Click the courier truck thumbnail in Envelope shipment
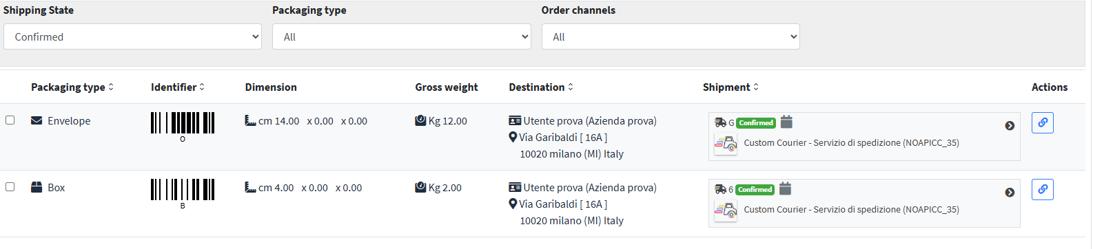Viewport: 1093px width, 249px height. (x=726, y=144)
